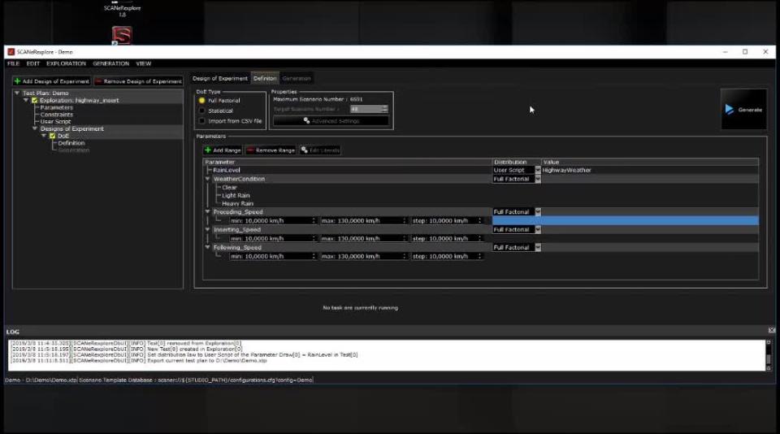Open Inserting_Speed distribution dropdown

(x=538, y=230)
